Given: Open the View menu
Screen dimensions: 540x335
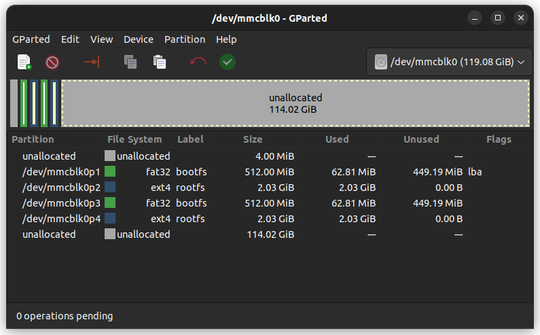Looking at the screenshot, I should (102, 39).
